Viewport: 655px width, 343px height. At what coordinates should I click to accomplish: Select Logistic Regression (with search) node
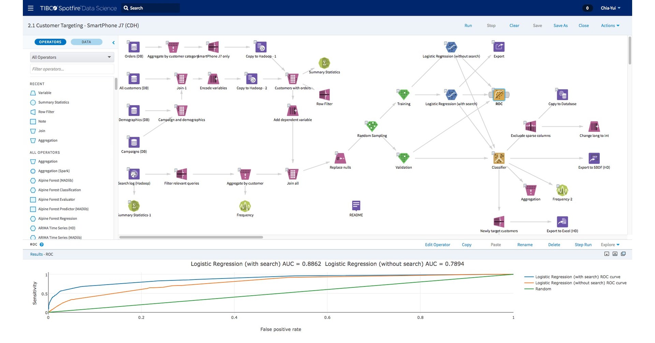click(x=451, y=95)
